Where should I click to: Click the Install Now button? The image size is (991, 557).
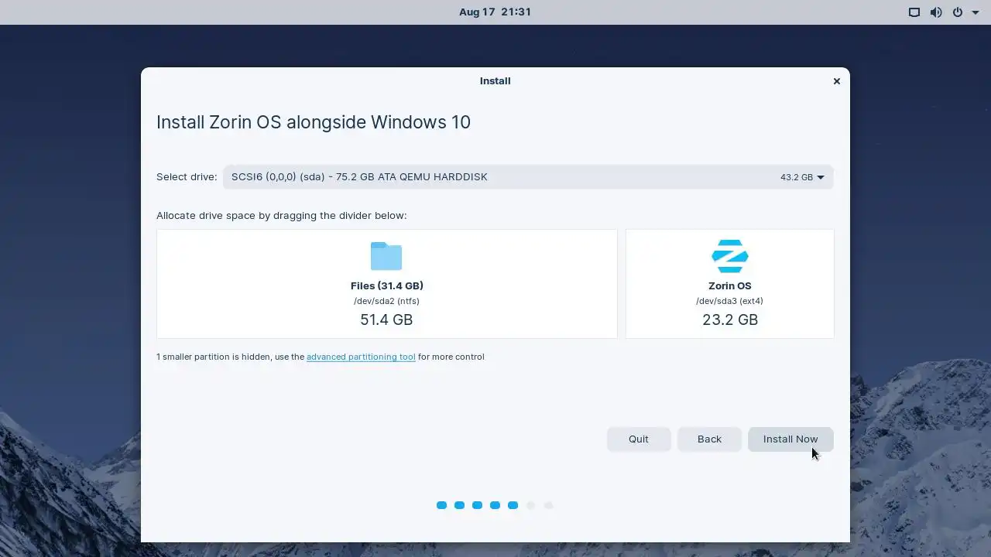click(790, 439)
